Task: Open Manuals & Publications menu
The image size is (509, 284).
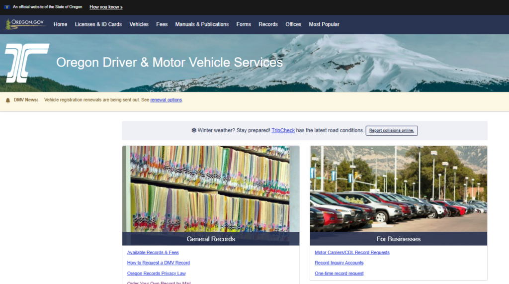Action: click(x=202, y=24)
